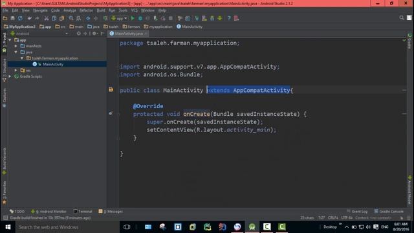Toggle the TODO tool window
Image resolution: width=414 pixels, height=233 pixels.
click(x=17, y=212)
